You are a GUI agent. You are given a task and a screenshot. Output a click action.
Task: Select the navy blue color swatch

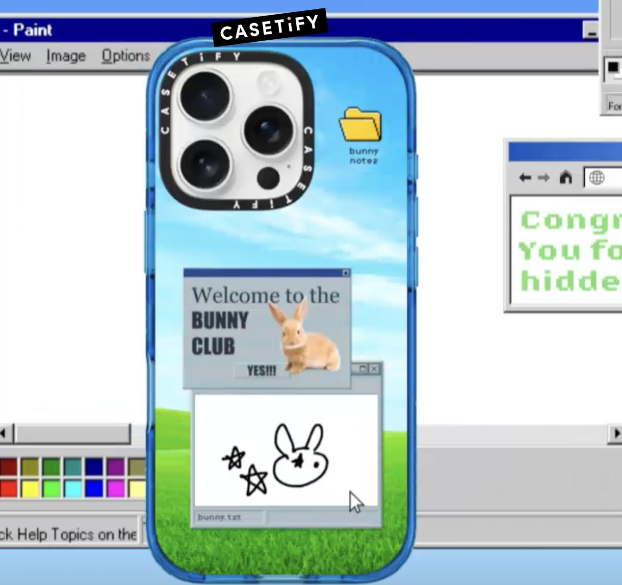coord(94,467)
